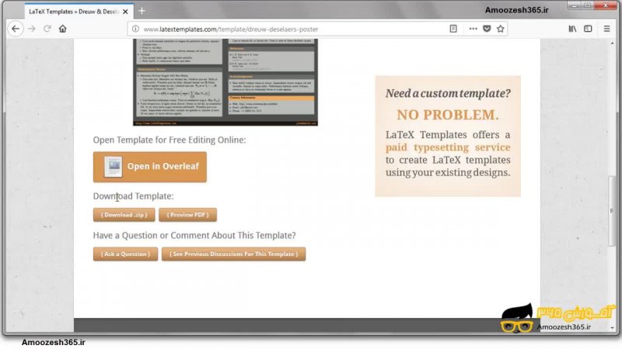Open a new tab with plus button
The width and height of the screenshot is (622, 349).
click(142, 11)
